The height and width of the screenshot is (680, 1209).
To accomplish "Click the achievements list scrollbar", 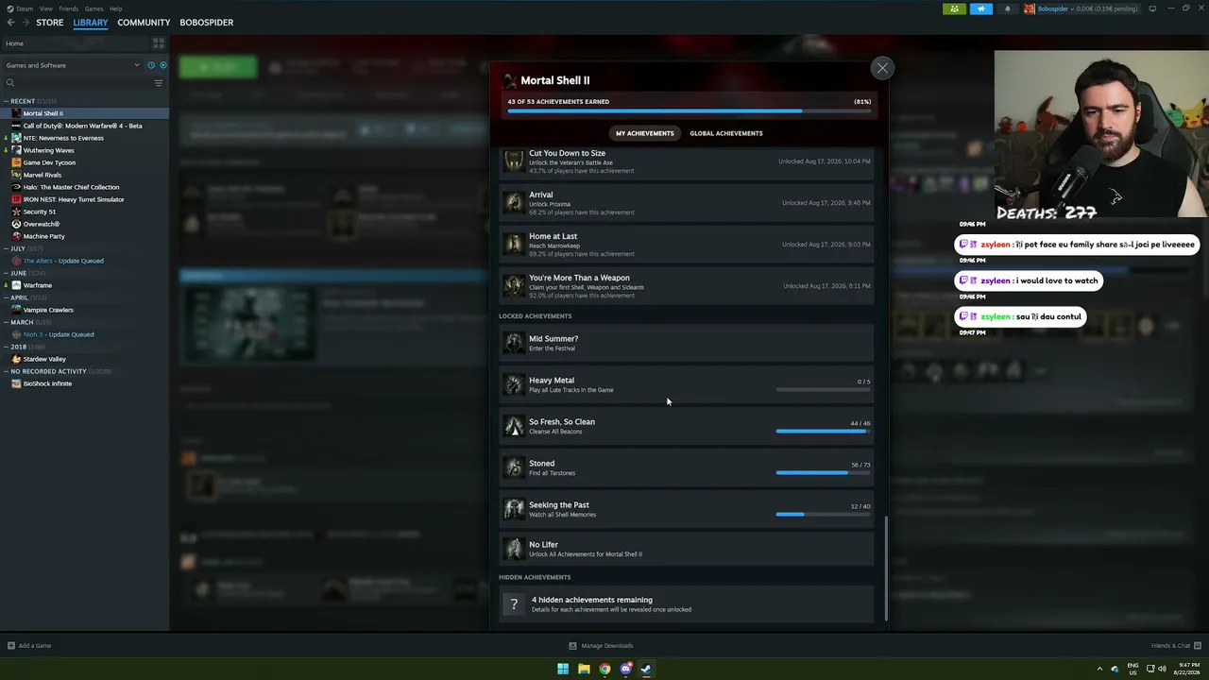I will coord(886,569).
